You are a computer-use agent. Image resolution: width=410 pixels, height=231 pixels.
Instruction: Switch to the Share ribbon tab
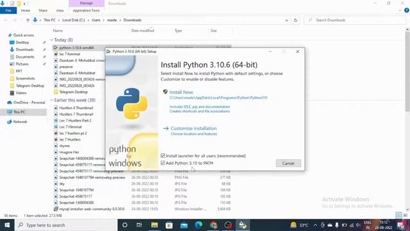click(43, 10)
